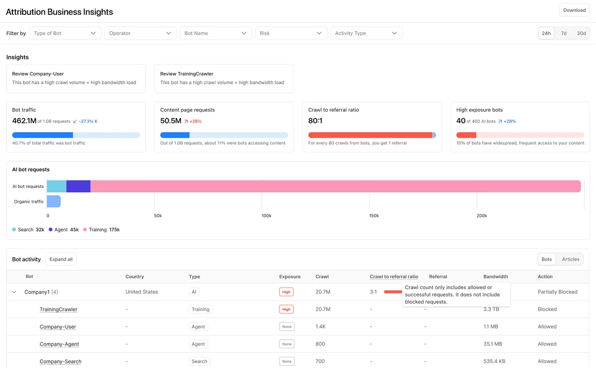Click the Search legend dot in chart
596x368 pixels.
14,230
